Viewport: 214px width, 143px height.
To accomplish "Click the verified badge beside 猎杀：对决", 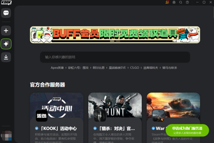I will [95, 128].
